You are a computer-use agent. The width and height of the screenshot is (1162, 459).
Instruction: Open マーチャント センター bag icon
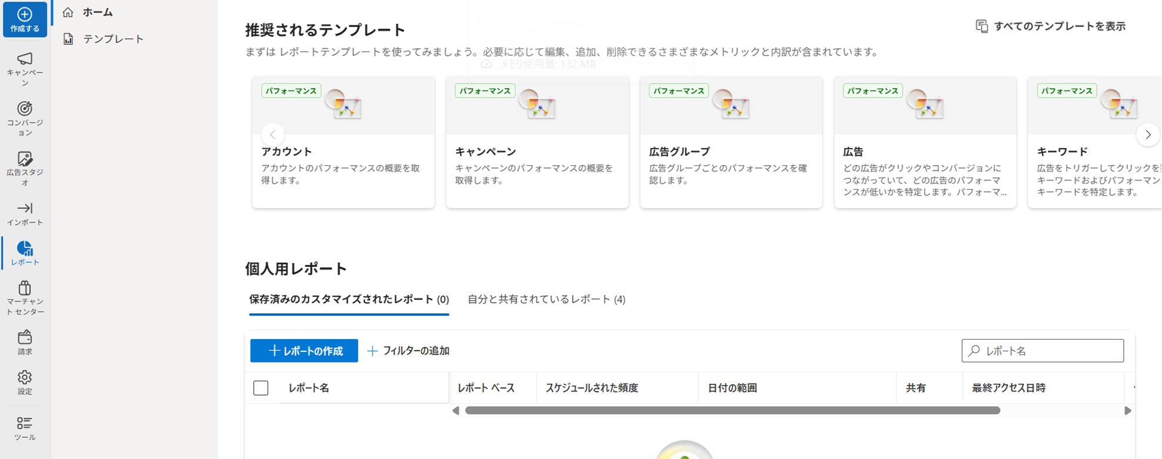tap(25, 288)
